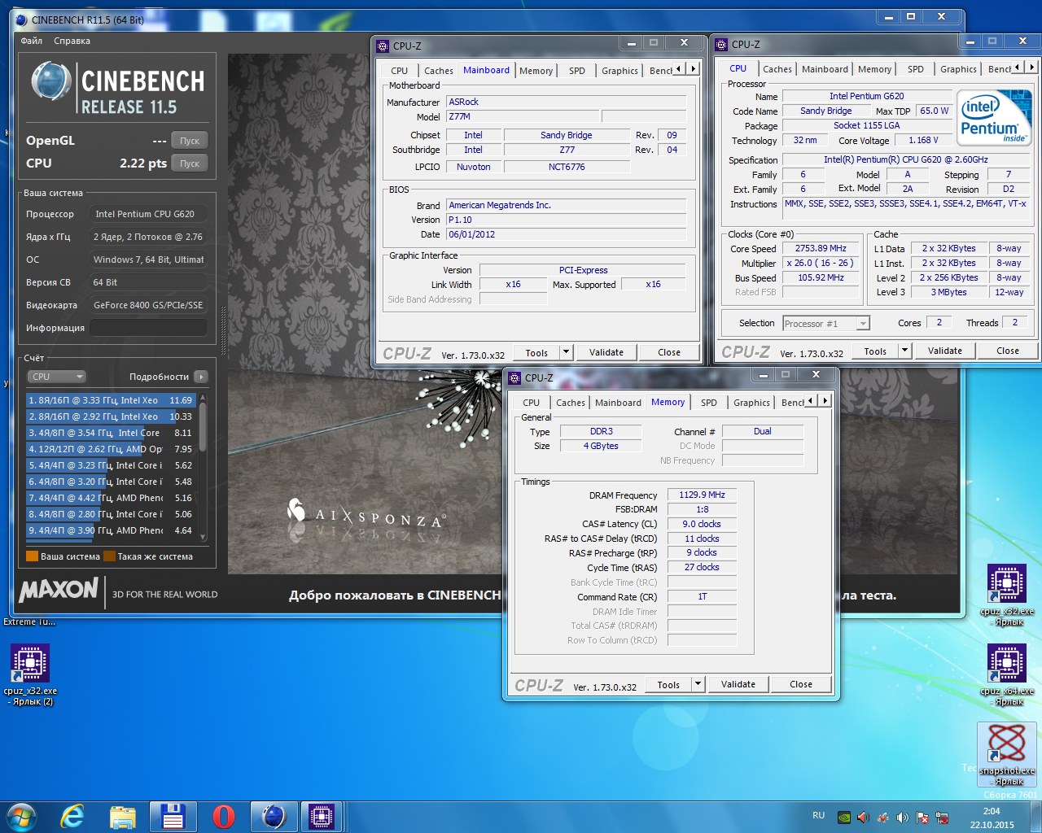
Task: Open the Start menu orb
Action: point(22,816)
